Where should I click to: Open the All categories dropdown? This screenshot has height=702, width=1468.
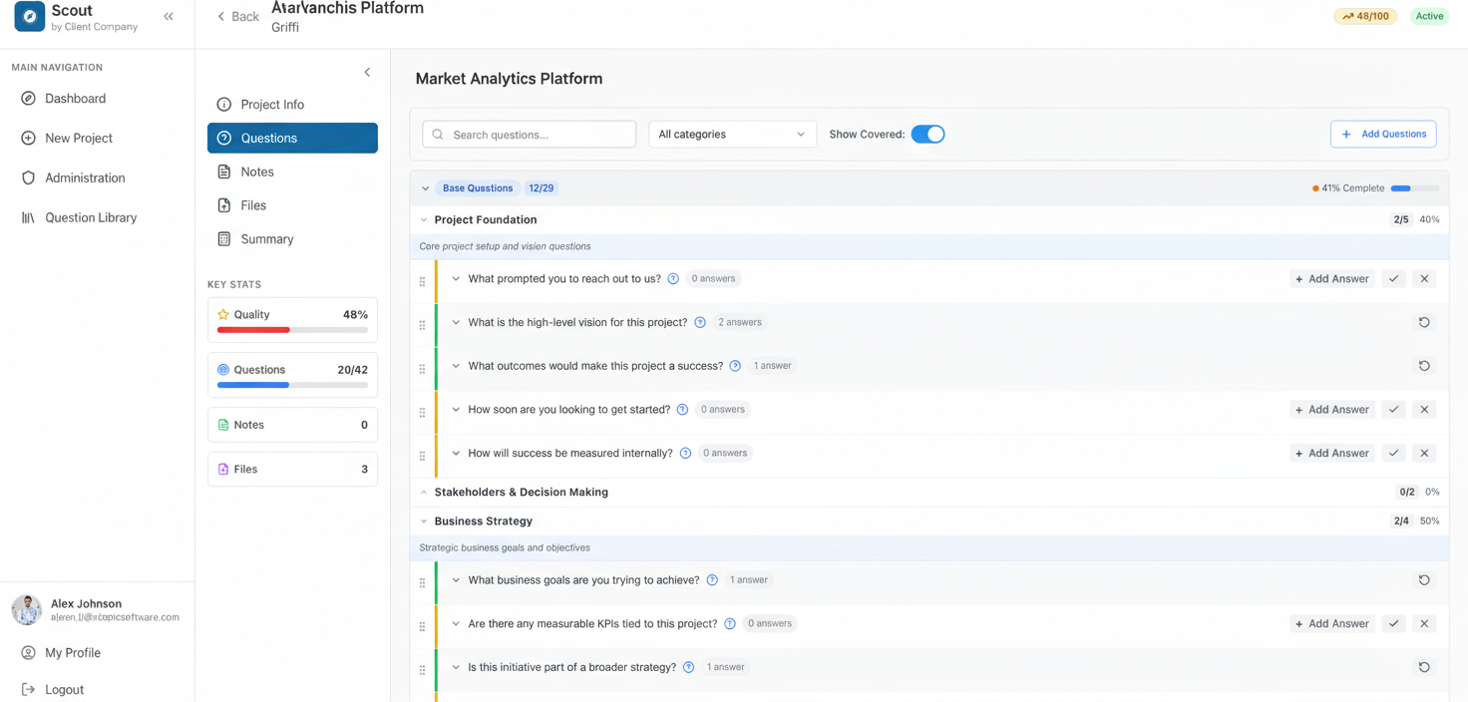(x=732, y=133)
